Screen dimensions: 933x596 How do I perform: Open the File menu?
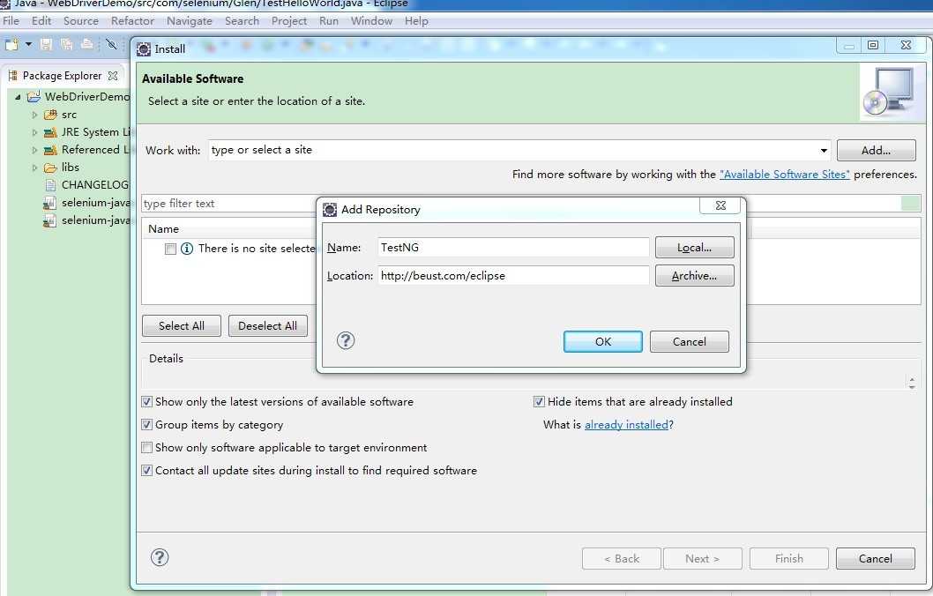(x=11, y=21)
